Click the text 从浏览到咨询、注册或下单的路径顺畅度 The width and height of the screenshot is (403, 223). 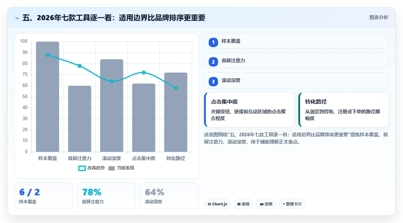pyautogui.click(x=343, y=115)
